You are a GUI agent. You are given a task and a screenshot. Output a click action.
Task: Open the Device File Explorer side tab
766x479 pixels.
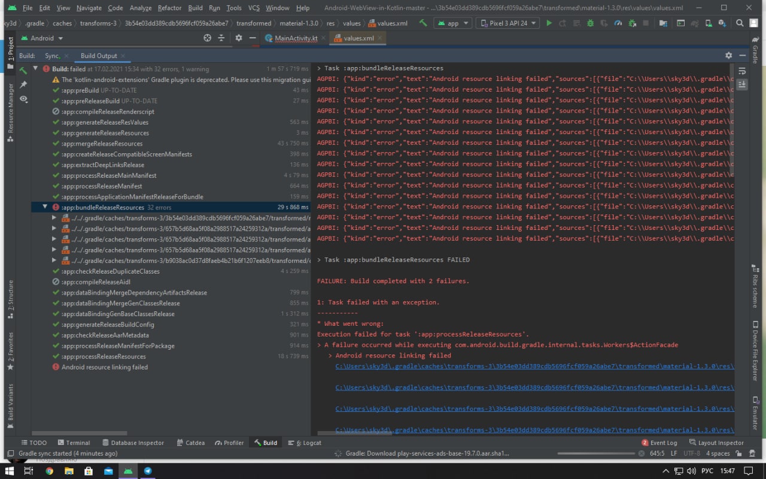[x=755, y=350]
